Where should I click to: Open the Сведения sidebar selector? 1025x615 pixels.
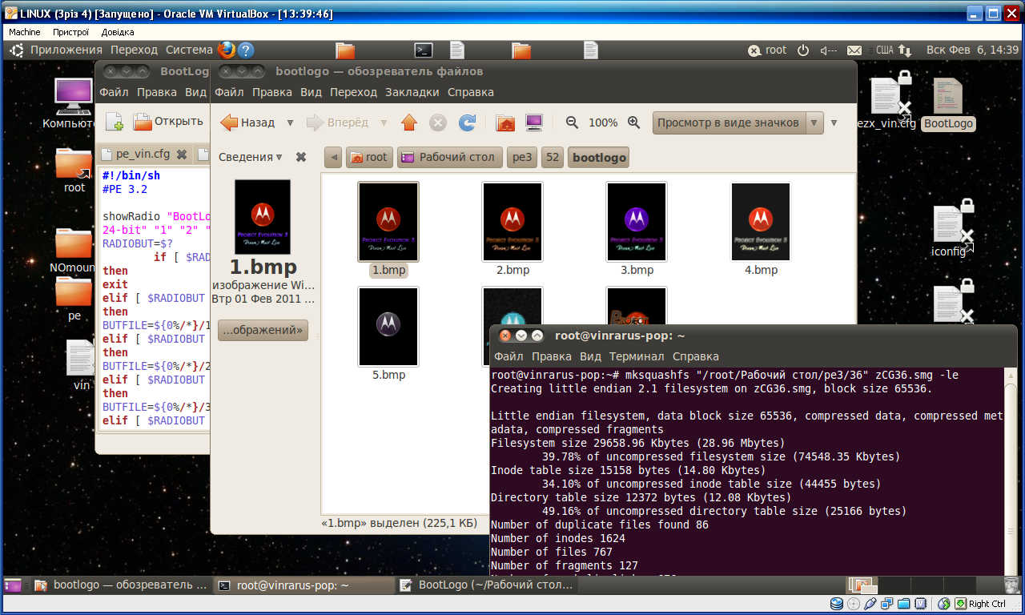(251, 157)
